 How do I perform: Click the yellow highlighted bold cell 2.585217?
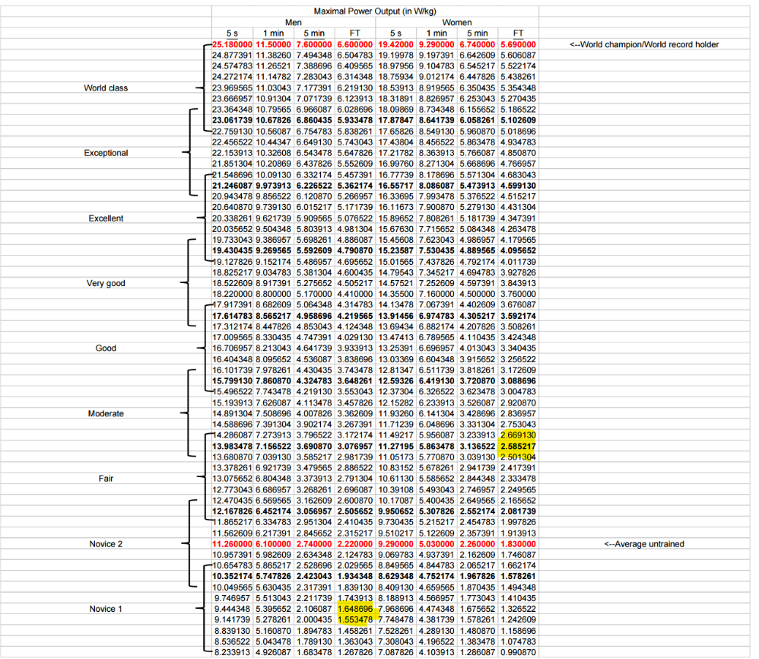pyautogui.click(x=519, y=444)
